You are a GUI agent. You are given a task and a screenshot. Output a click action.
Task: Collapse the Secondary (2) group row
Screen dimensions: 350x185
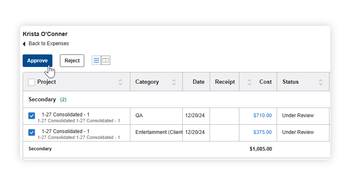pos(42,100)
